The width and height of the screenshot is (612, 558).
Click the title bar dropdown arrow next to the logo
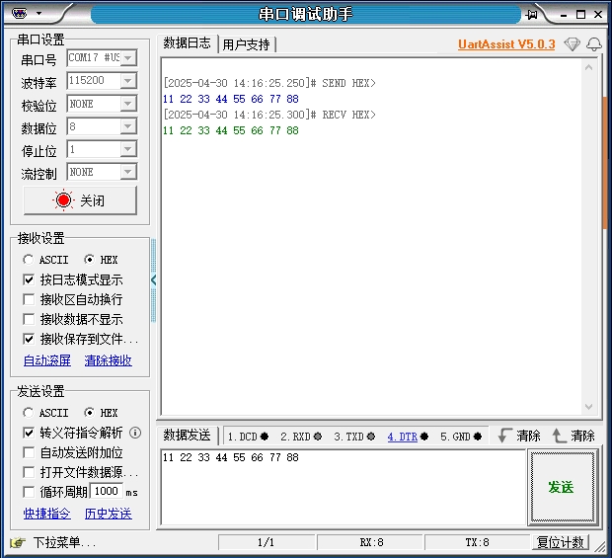(x=38, y=13)
